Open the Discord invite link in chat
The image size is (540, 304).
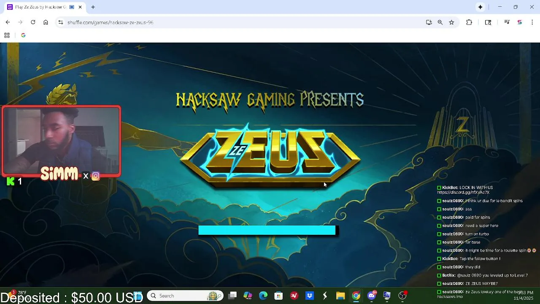(463, 193)
